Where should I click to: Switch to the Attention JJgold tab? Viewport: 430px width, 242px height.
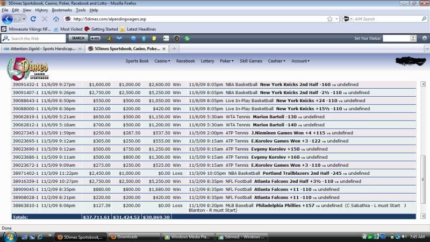[x=42, y=48]
